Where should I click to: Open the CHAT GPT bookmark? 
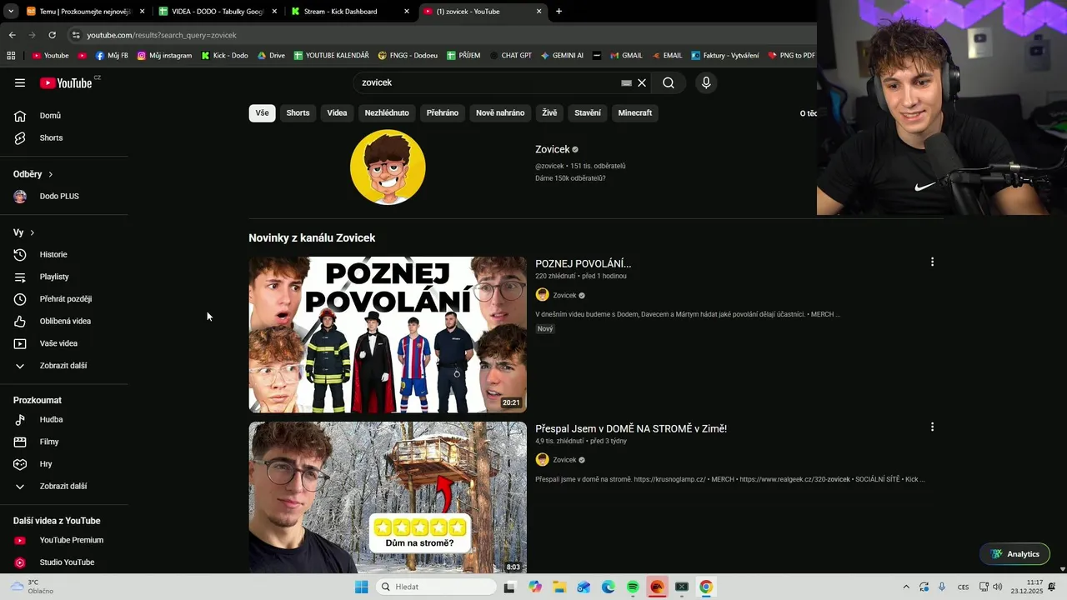511,56
